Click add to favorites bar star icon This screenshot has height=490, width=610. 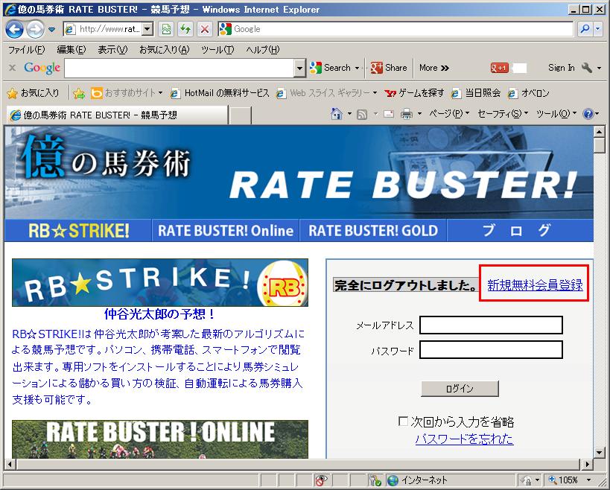(79, 93)
